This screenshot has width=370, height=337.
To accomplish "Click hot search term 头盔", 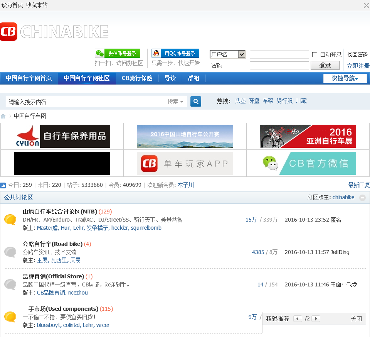I will pos(240,101).
